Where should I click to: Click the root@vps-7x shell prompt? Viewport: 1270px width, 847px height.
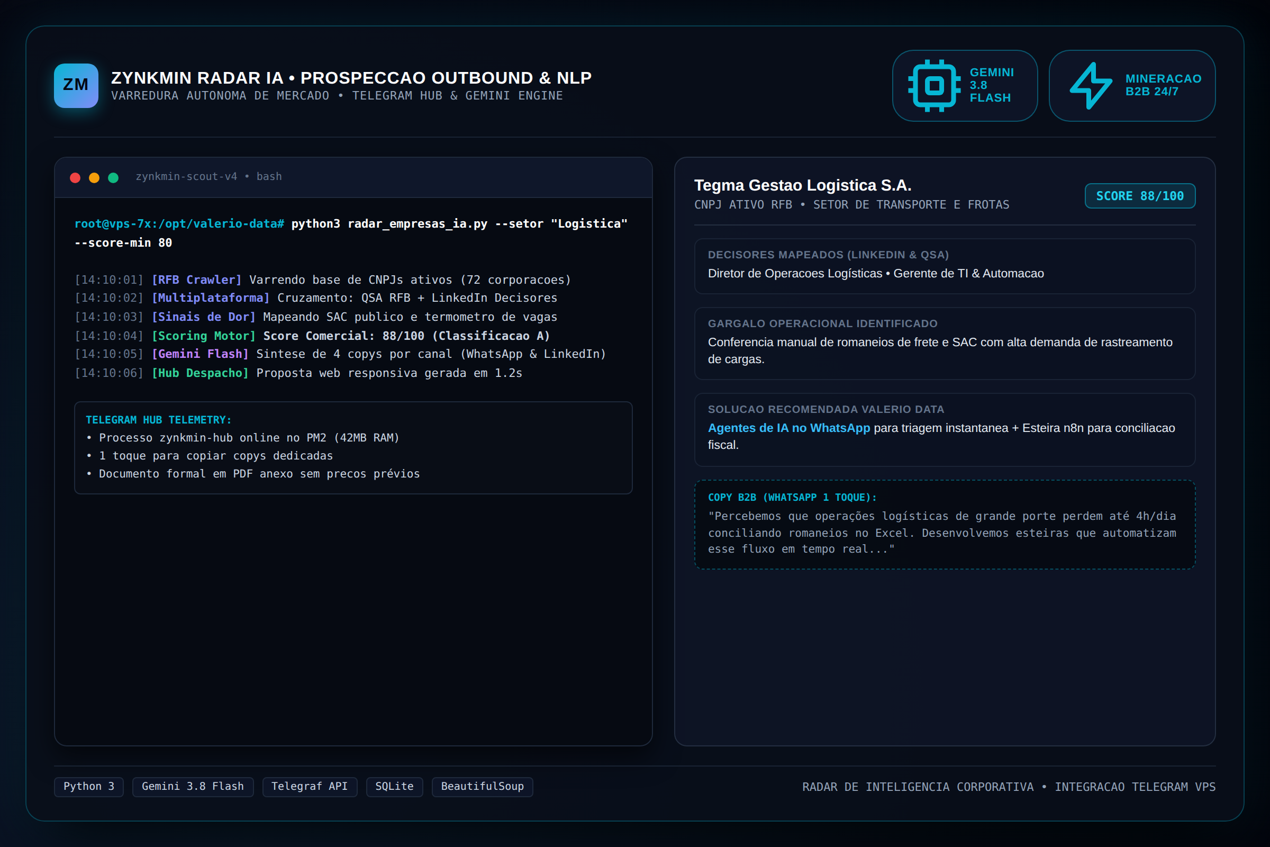click(x=179, y=223)
